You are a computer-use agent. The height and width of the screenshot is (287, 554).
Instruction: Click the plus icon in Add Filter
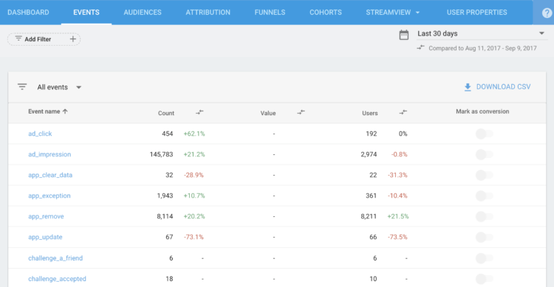[x=73, y=39]
